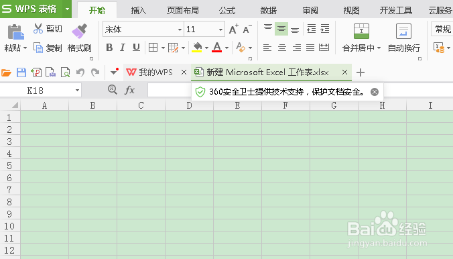Open the 审阅 ribbon tab
Screen dimensions: 453x259
point(310,11)
